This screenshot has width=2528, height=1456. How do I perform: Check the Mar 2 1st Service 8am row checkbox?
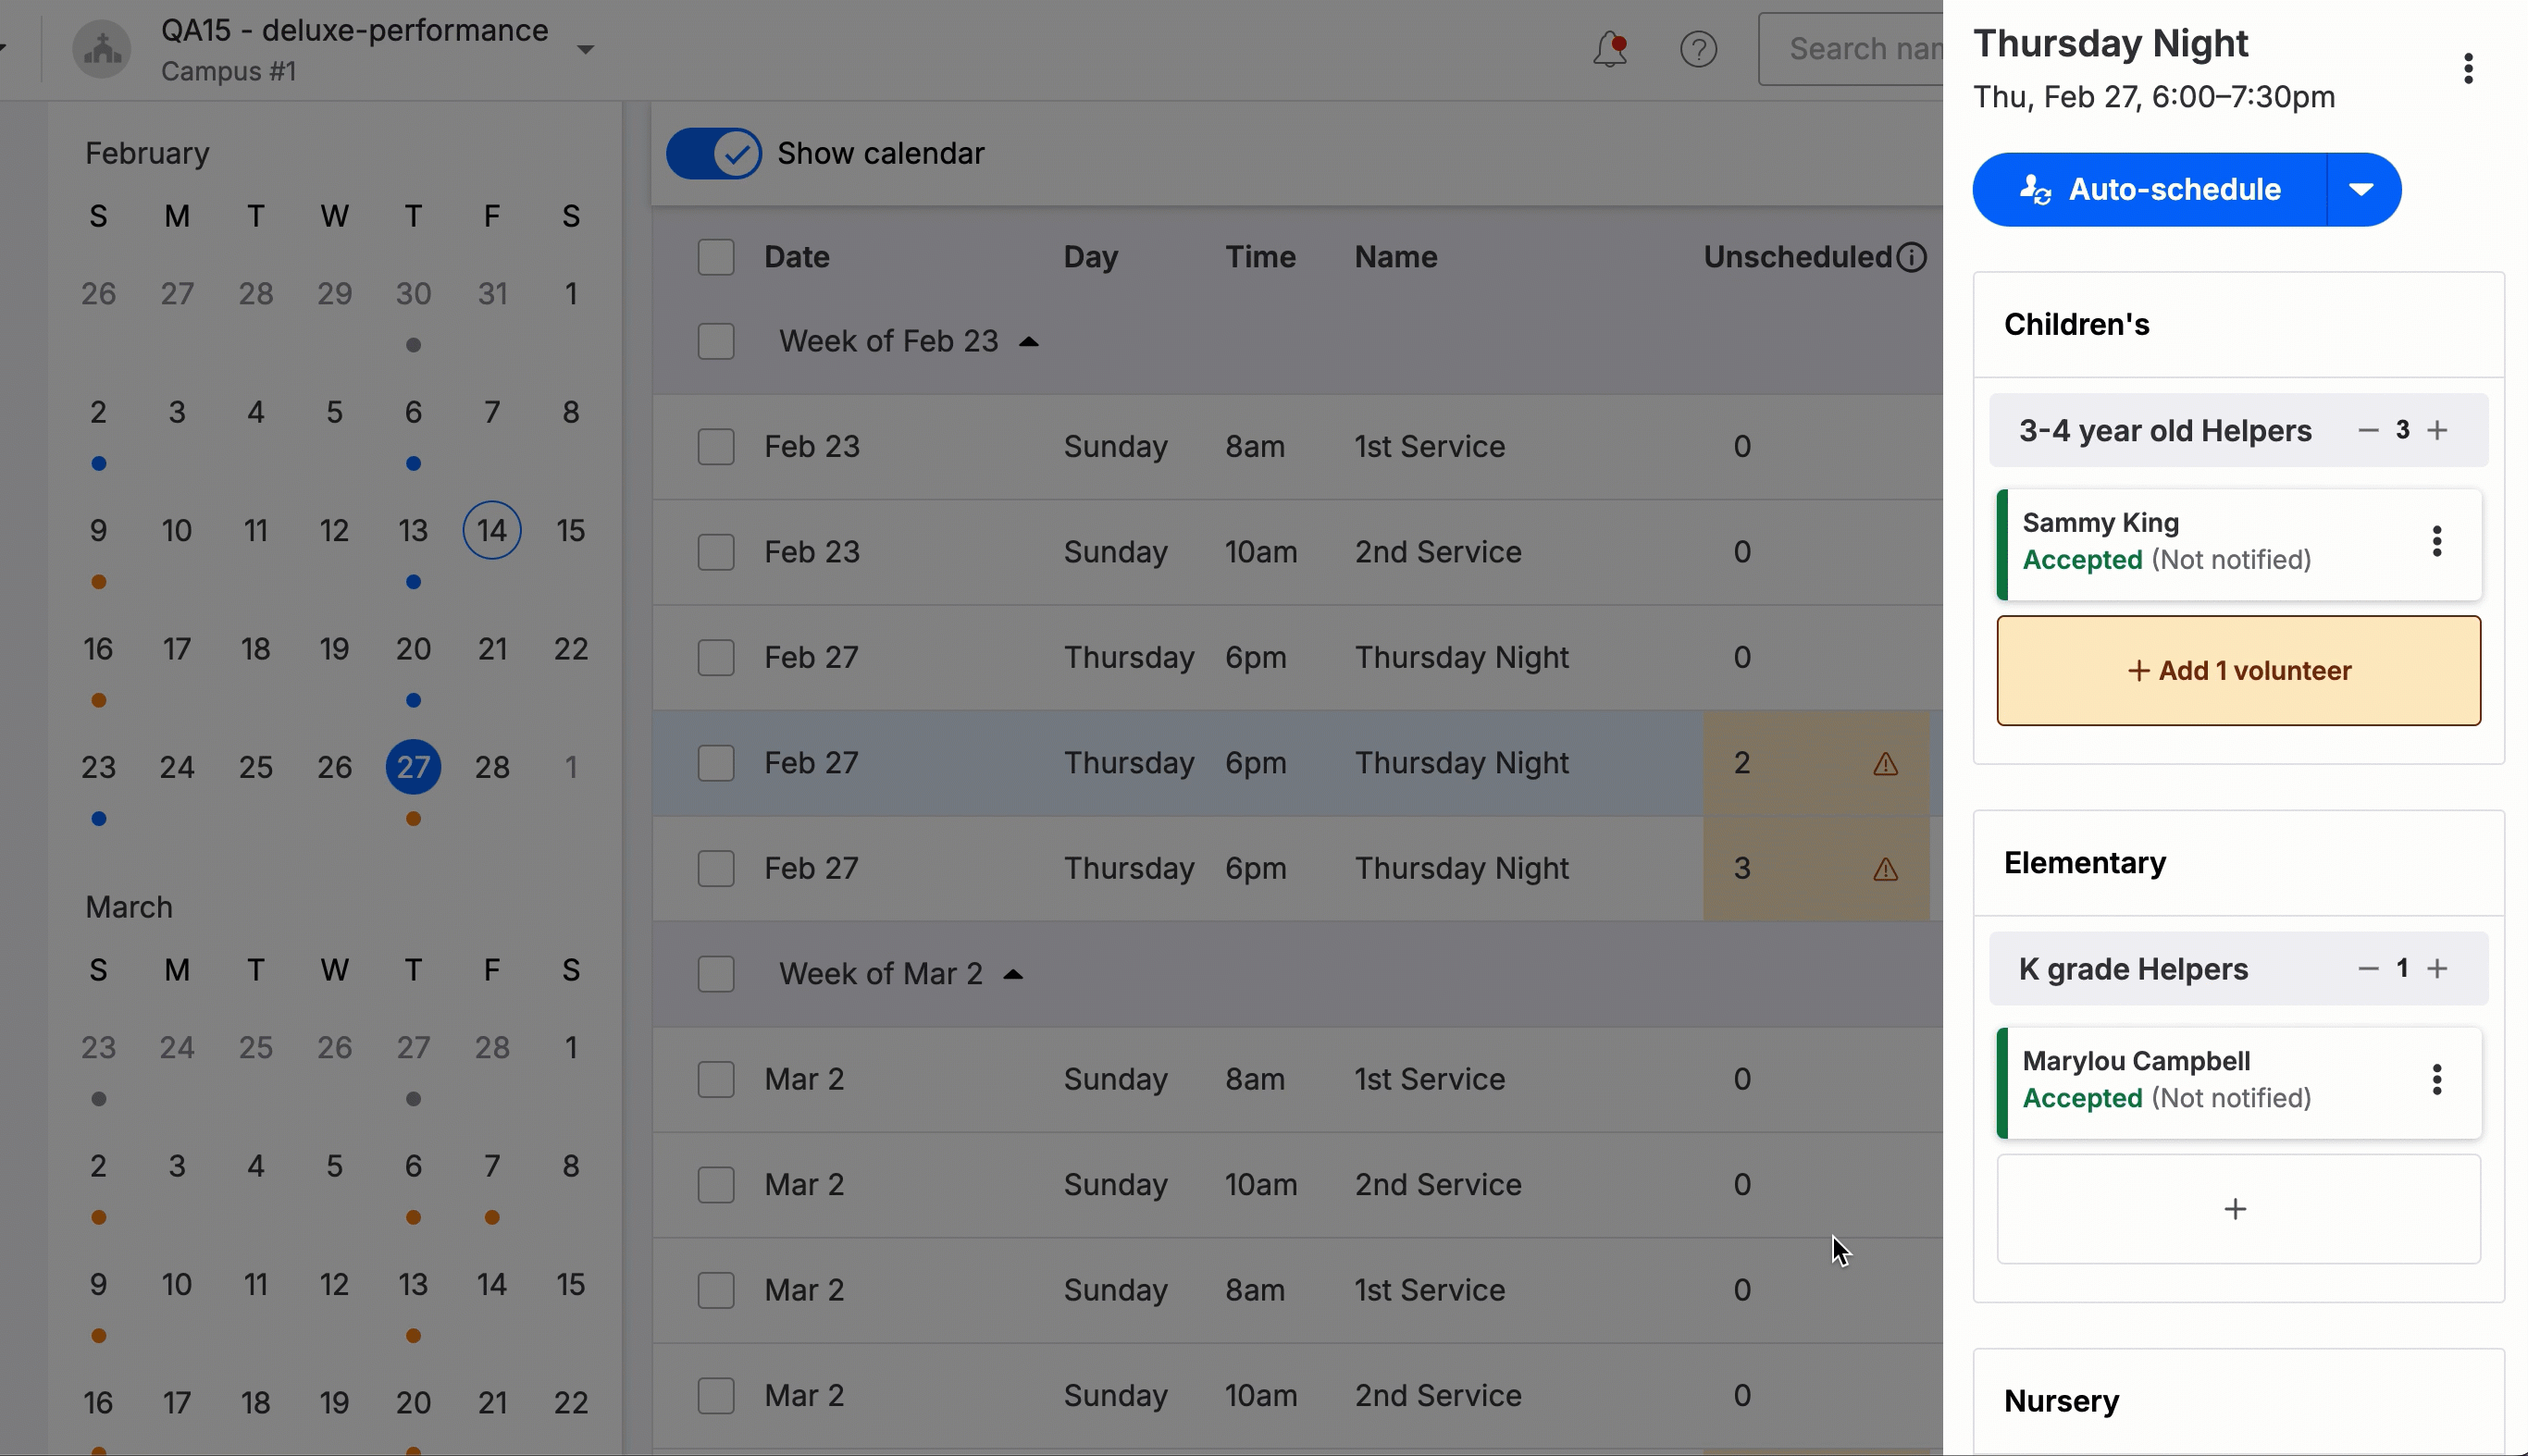click(716, 1079)
